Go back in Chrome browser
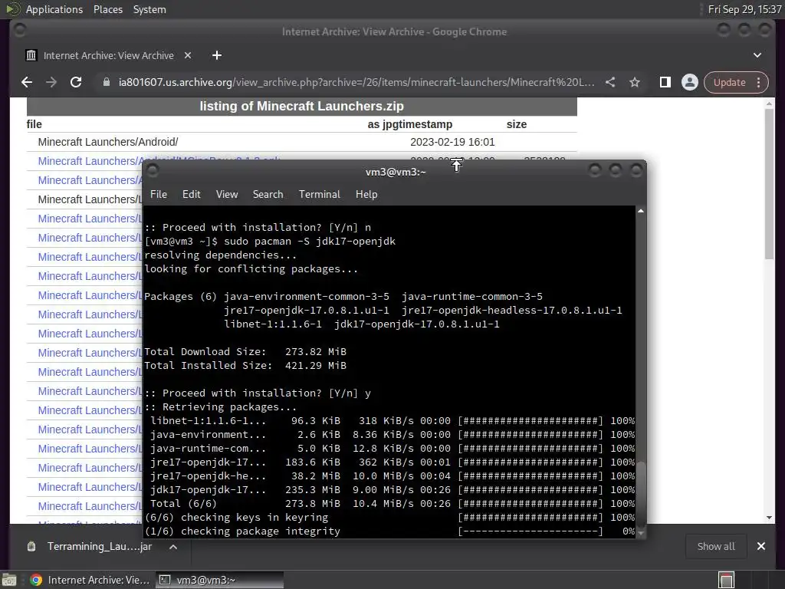 tap(27, 82)
